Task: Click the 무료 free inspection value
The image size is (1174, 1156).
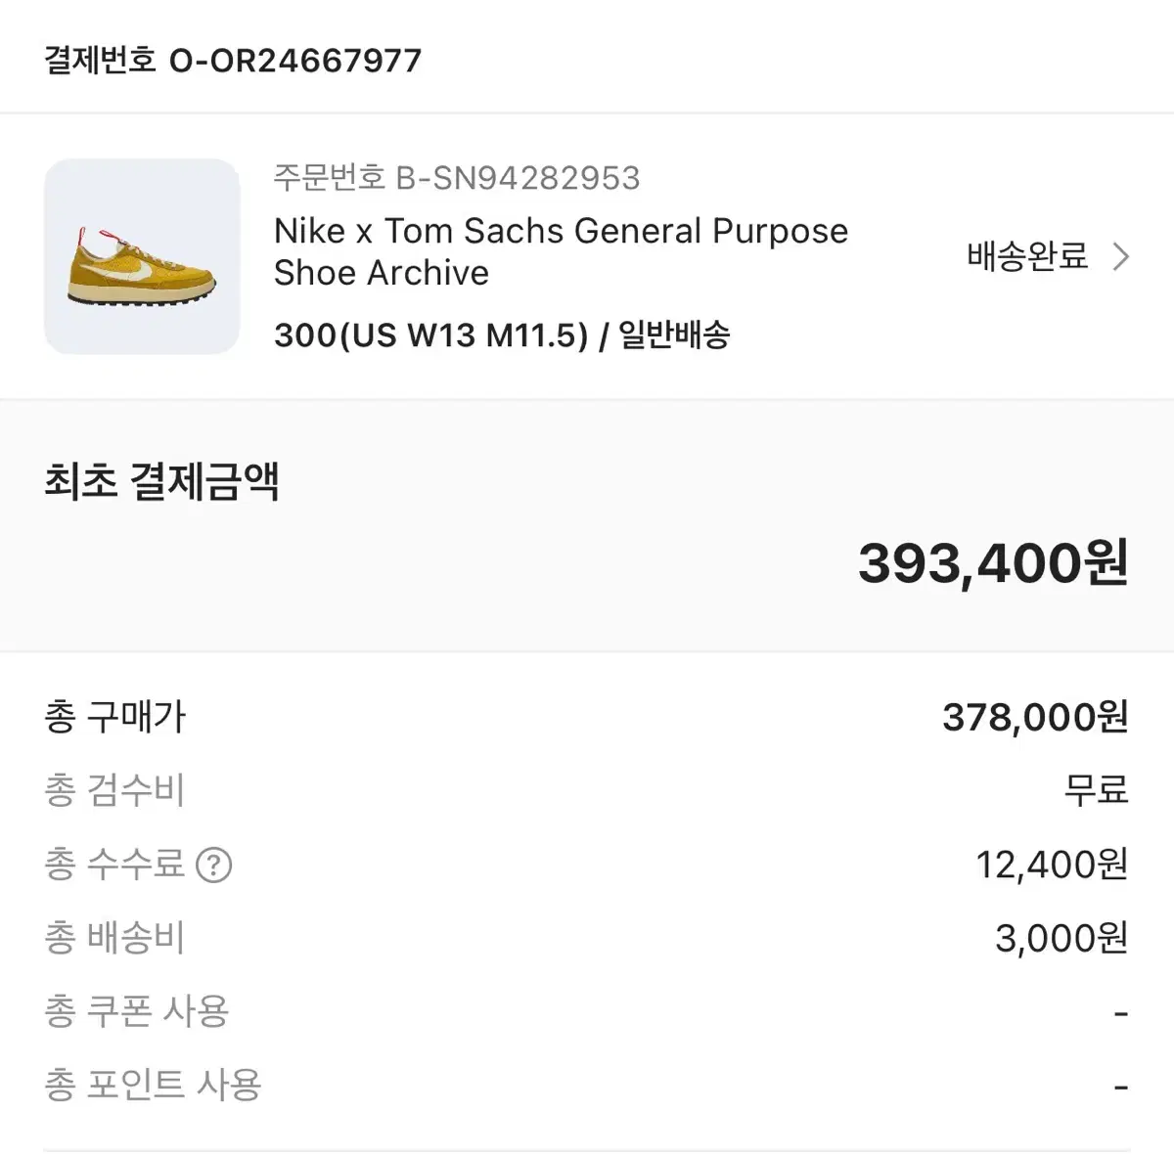Action: (1096, 790)
